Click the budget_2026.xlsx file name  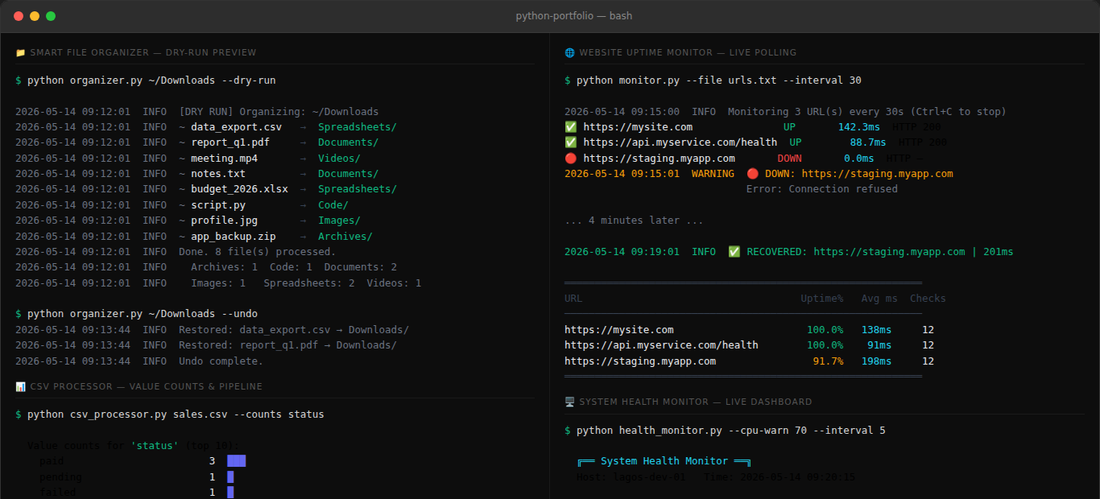pyautogui.click(x=239, y=189)
